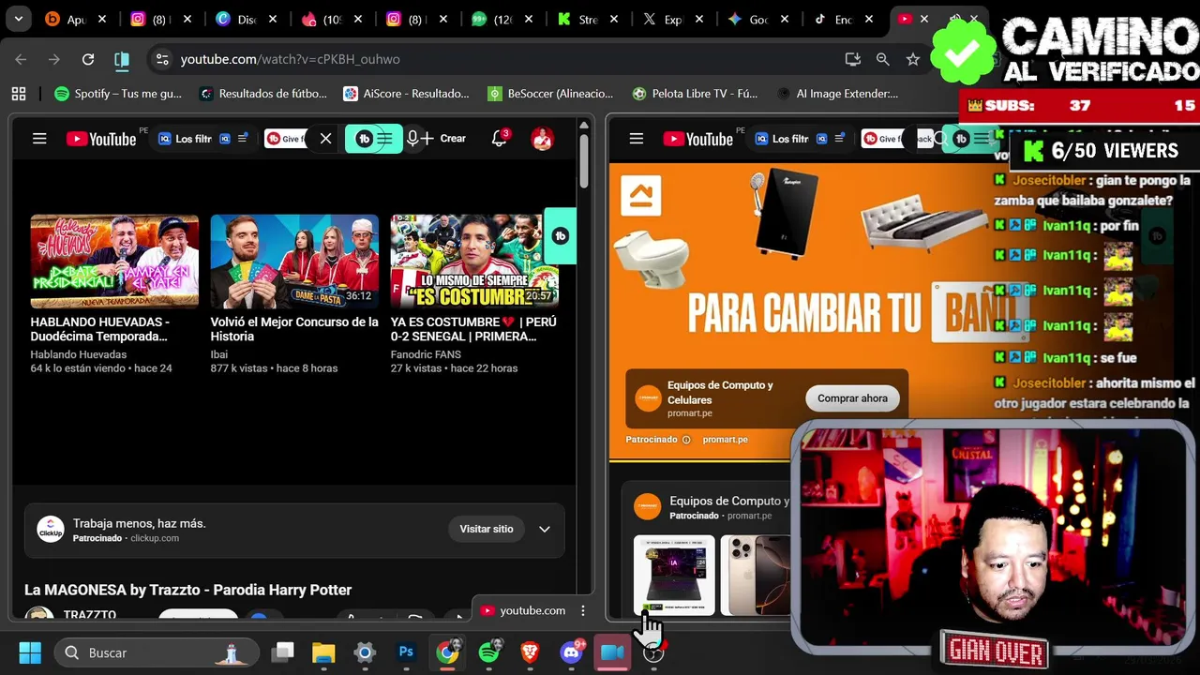Switch to the 'Dis' browser tab

(246, 19)
